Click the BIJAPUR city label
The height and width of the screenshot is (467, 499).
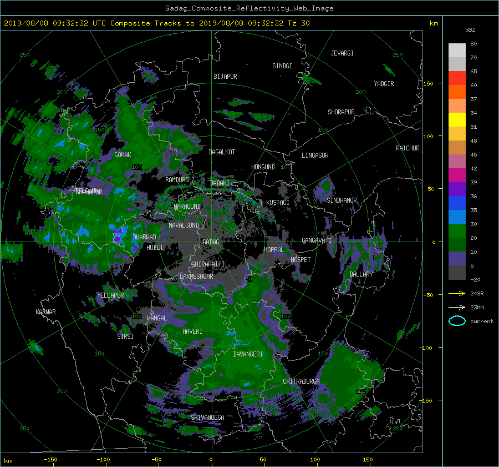click(x=225, y=77)
